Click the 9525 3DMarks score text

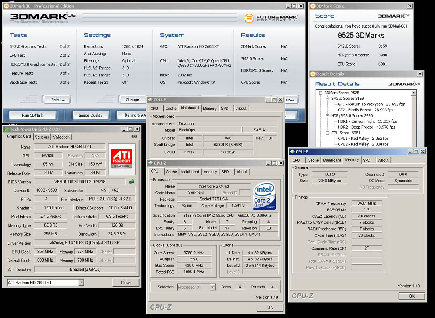pyautogui.click(x=361, y=36)
